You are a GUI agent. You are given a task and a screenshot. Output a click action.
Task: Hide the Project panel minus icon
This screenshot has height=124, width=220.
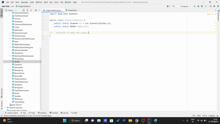(40, 10)
